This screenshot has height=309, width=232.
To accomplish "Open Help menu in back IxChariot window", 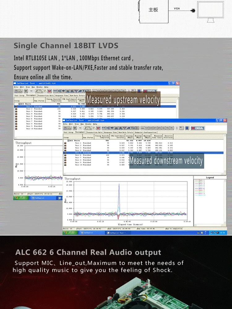I will [46, 87].
